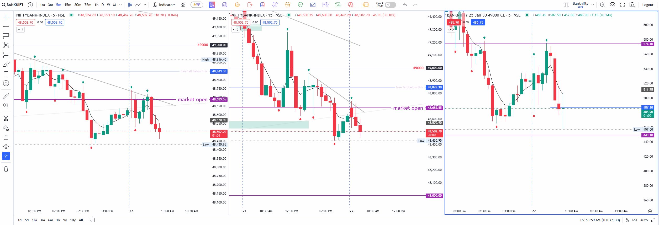Click the blue up-down arrows icon

click(275, 5)
